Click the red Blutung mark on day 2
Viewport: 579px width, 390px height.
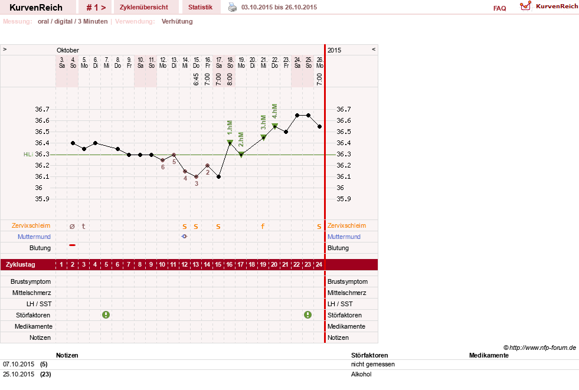point(73,245)
